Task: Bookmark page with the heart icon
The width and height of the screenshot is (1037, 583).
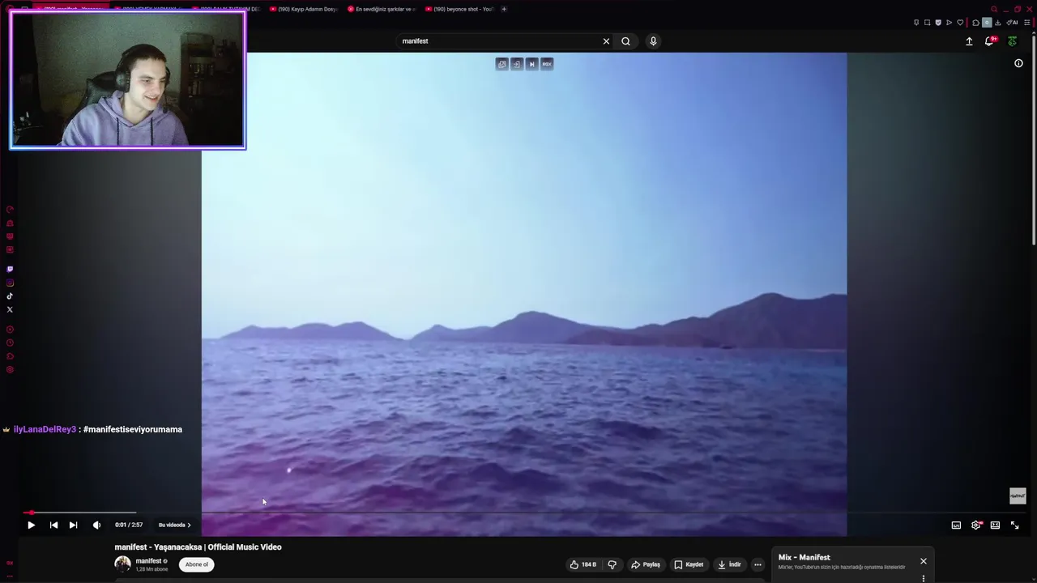Action: 960,23
